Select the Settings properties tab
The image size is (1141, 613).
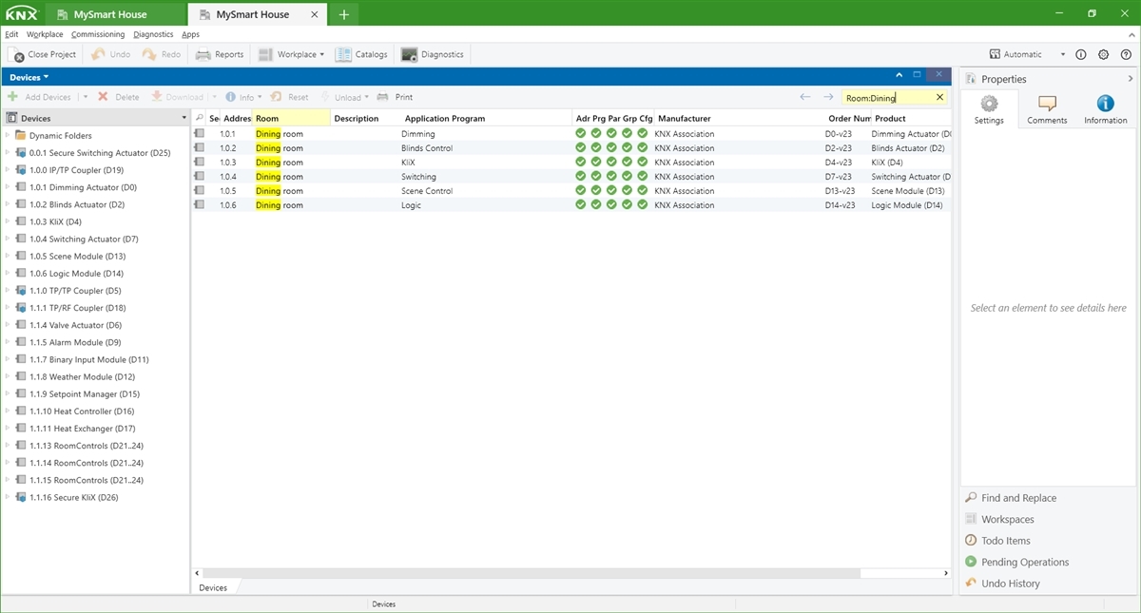pyautogui.click(x=989, y=109)
